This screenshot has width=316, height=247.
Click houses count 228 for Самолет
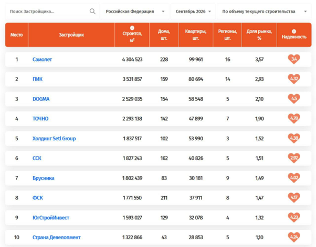(x=164, y=60)
